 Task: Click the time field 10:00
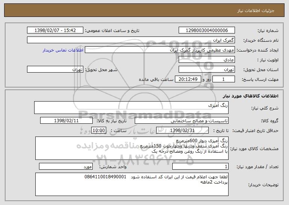click(x=99, y=130)
